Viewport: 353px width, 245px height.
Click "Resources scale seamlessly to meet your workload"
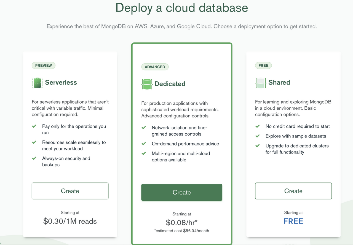point(74,146)
